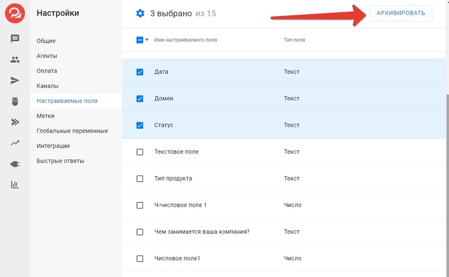
Task: Sort by Имя настраиваемого поля column header
Action: coord(185,40)
